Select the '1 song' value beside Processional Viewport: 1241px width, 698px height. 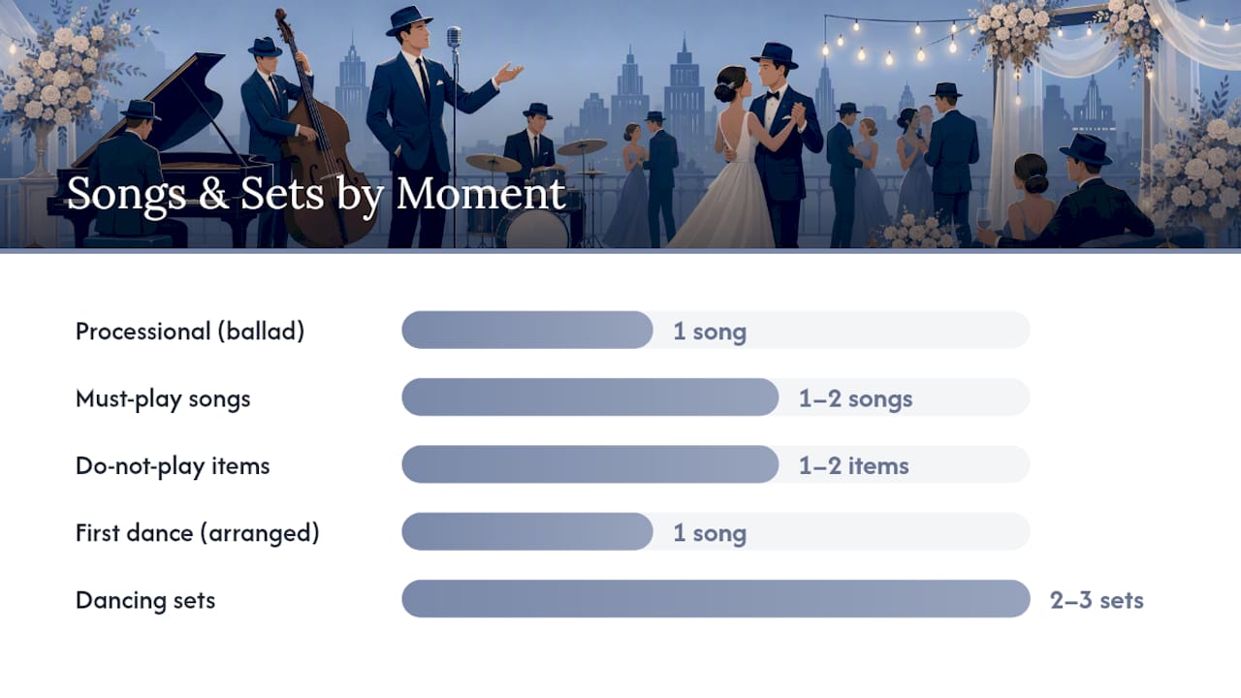point(710,332)
